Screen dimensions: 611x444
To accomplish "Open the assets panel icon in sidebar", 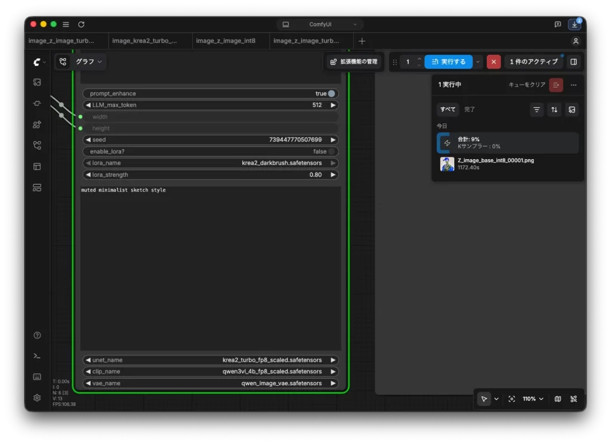I will coord(37,82).
